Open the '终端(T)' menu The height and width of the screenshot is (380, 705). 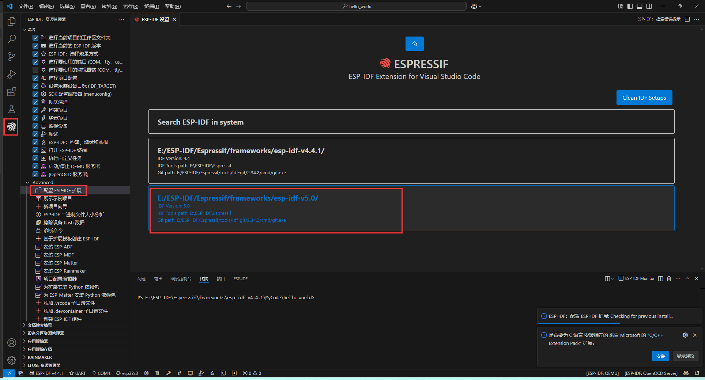(x=151, y=6)
